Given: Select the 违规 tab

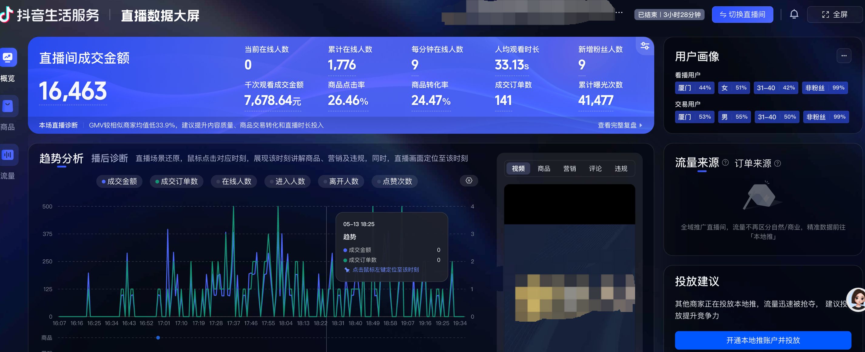Looking at the screenshot, I should (x=621, y=168).
